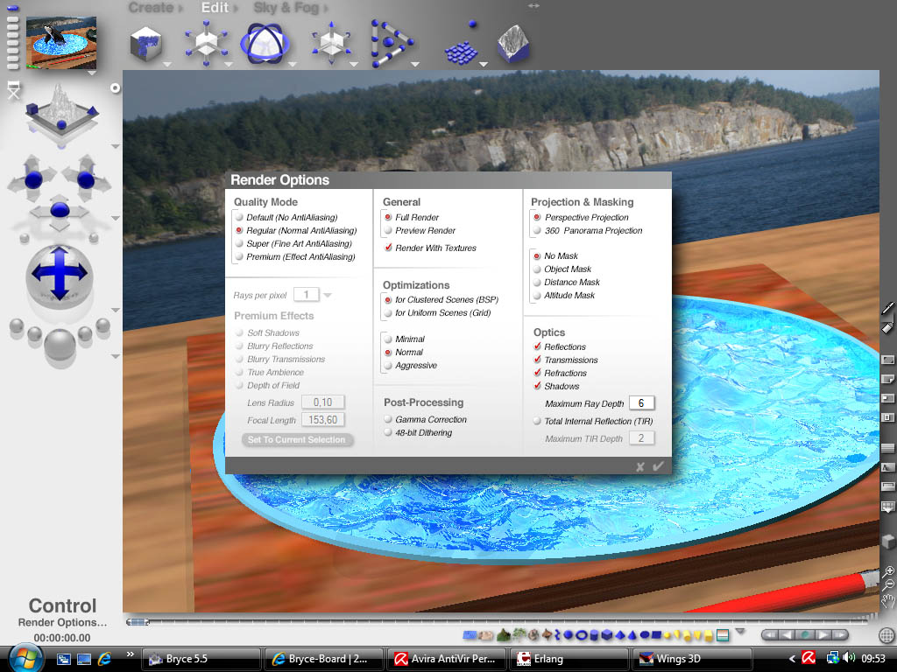The image size is (897, 672).
Task: Expand the Reposition tool options arrow
Action: pyautogui.click(x=354, y=64)
